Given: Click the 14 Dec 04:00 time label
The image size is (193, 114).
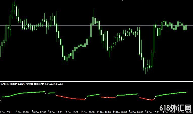Looking at the screenshot, I should pyautogui.click(x=136, y=112).
